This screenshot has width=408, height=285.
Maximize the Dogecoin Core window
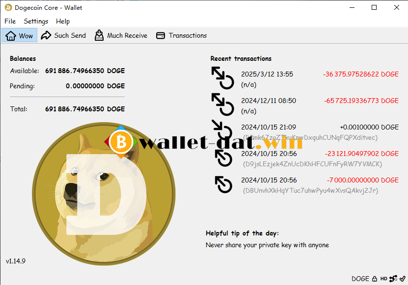click(x=374, y=7)
